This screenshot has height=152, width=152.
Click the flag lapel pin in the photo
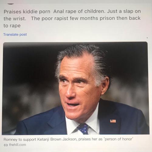(x=113, y=121)
